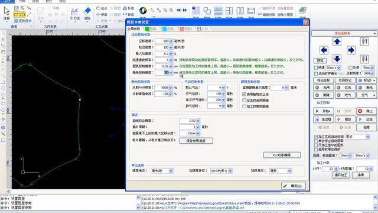Click the purple grid array icon
This screenshot has width=378, height=213.
point(196,11)
